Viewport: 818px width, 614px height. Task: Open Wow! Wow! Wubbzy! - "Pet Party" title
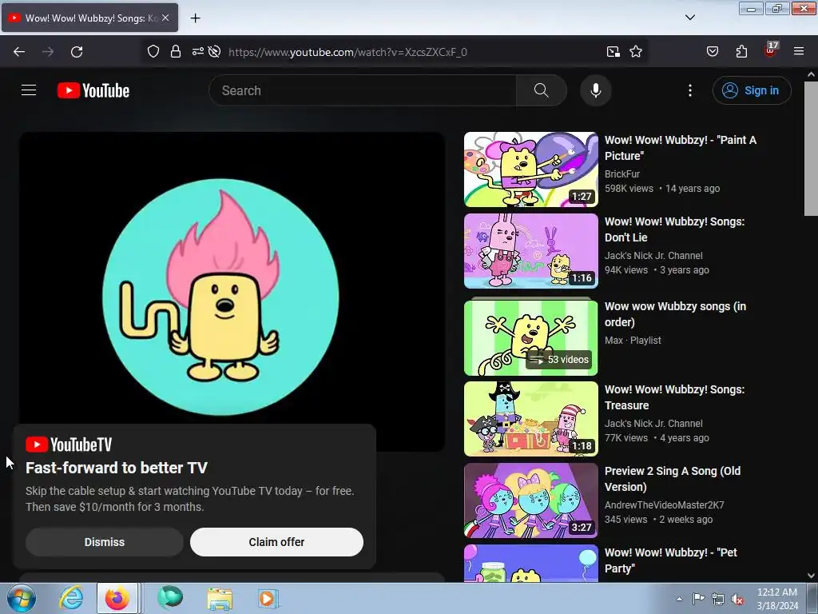[x=671, y=560]
